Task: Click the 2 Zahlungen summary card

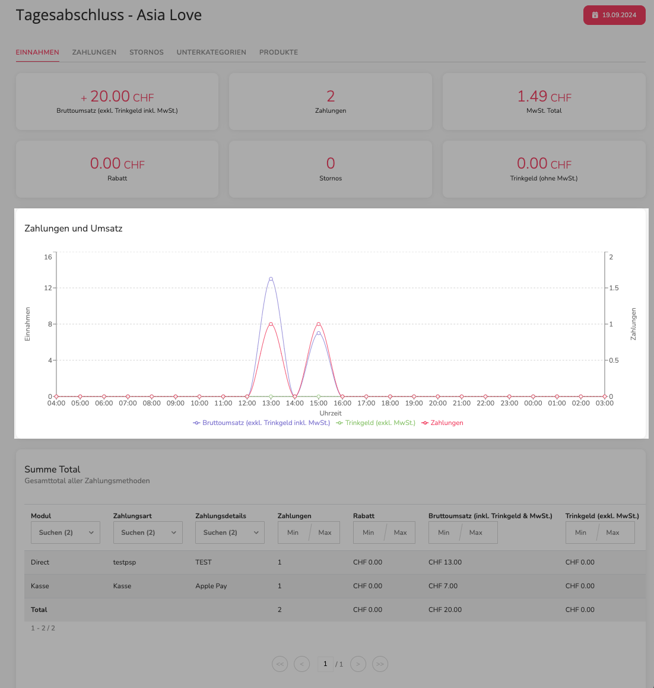Action: (331, 102)
